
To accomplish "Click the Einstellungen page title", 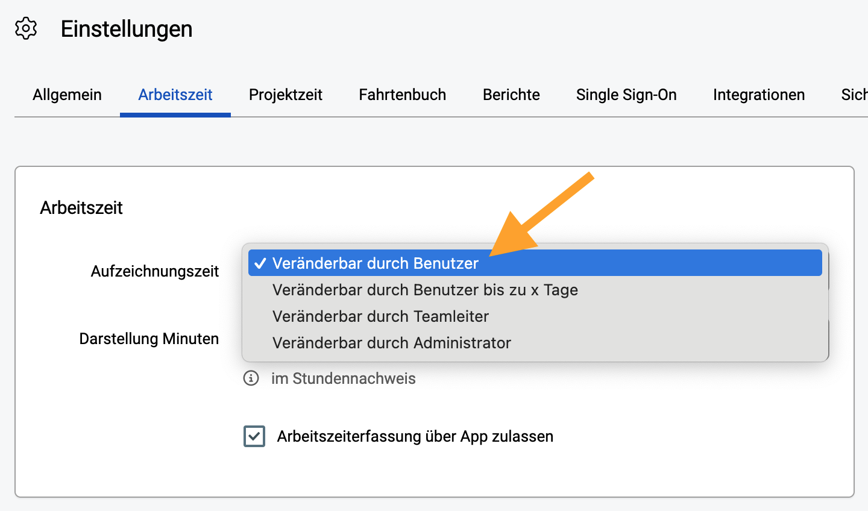I will tap(127, 29).
